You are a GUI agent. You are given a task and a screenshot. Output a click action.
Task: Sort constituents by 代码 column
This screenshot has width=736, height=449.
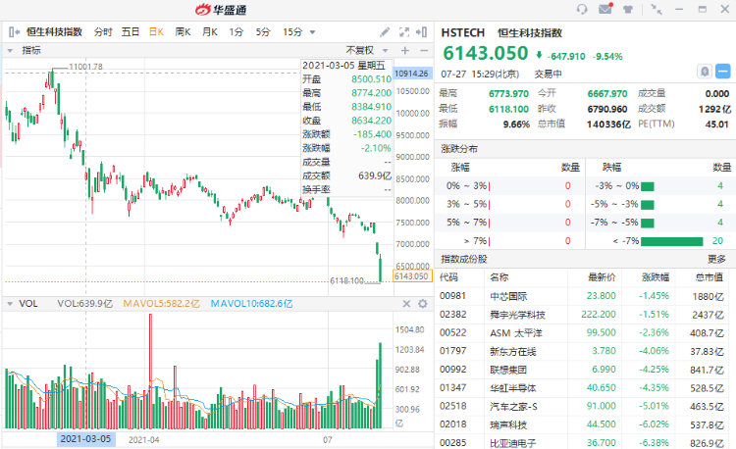pyautogui.click(x=448, y=277)
